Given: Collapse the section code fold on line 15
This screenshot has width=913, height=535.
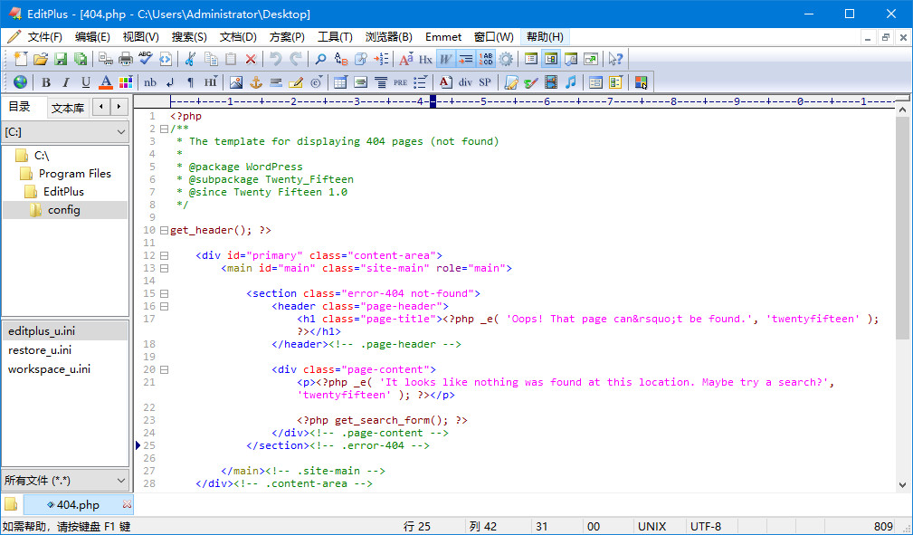Looking at the screenshot, I should (164, 293).
